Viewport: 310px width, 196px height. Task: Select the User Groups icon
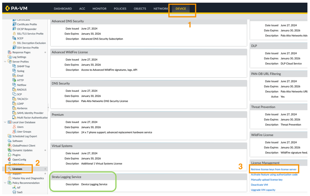coord(14,131)
